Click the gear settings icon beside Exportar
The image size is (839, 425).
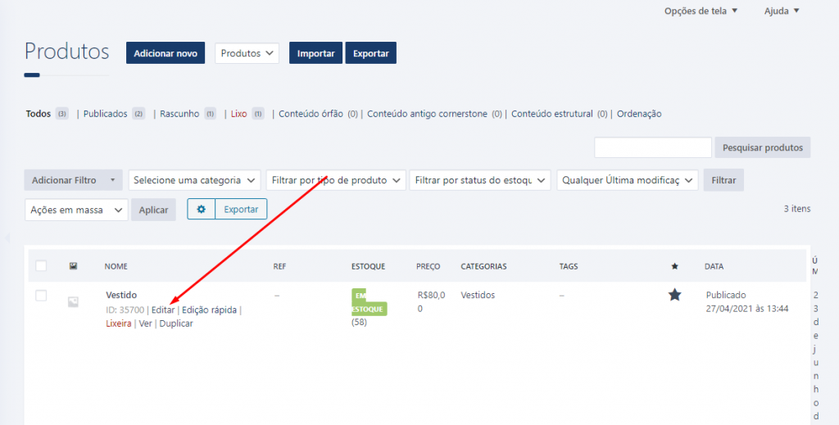[202, 209]
